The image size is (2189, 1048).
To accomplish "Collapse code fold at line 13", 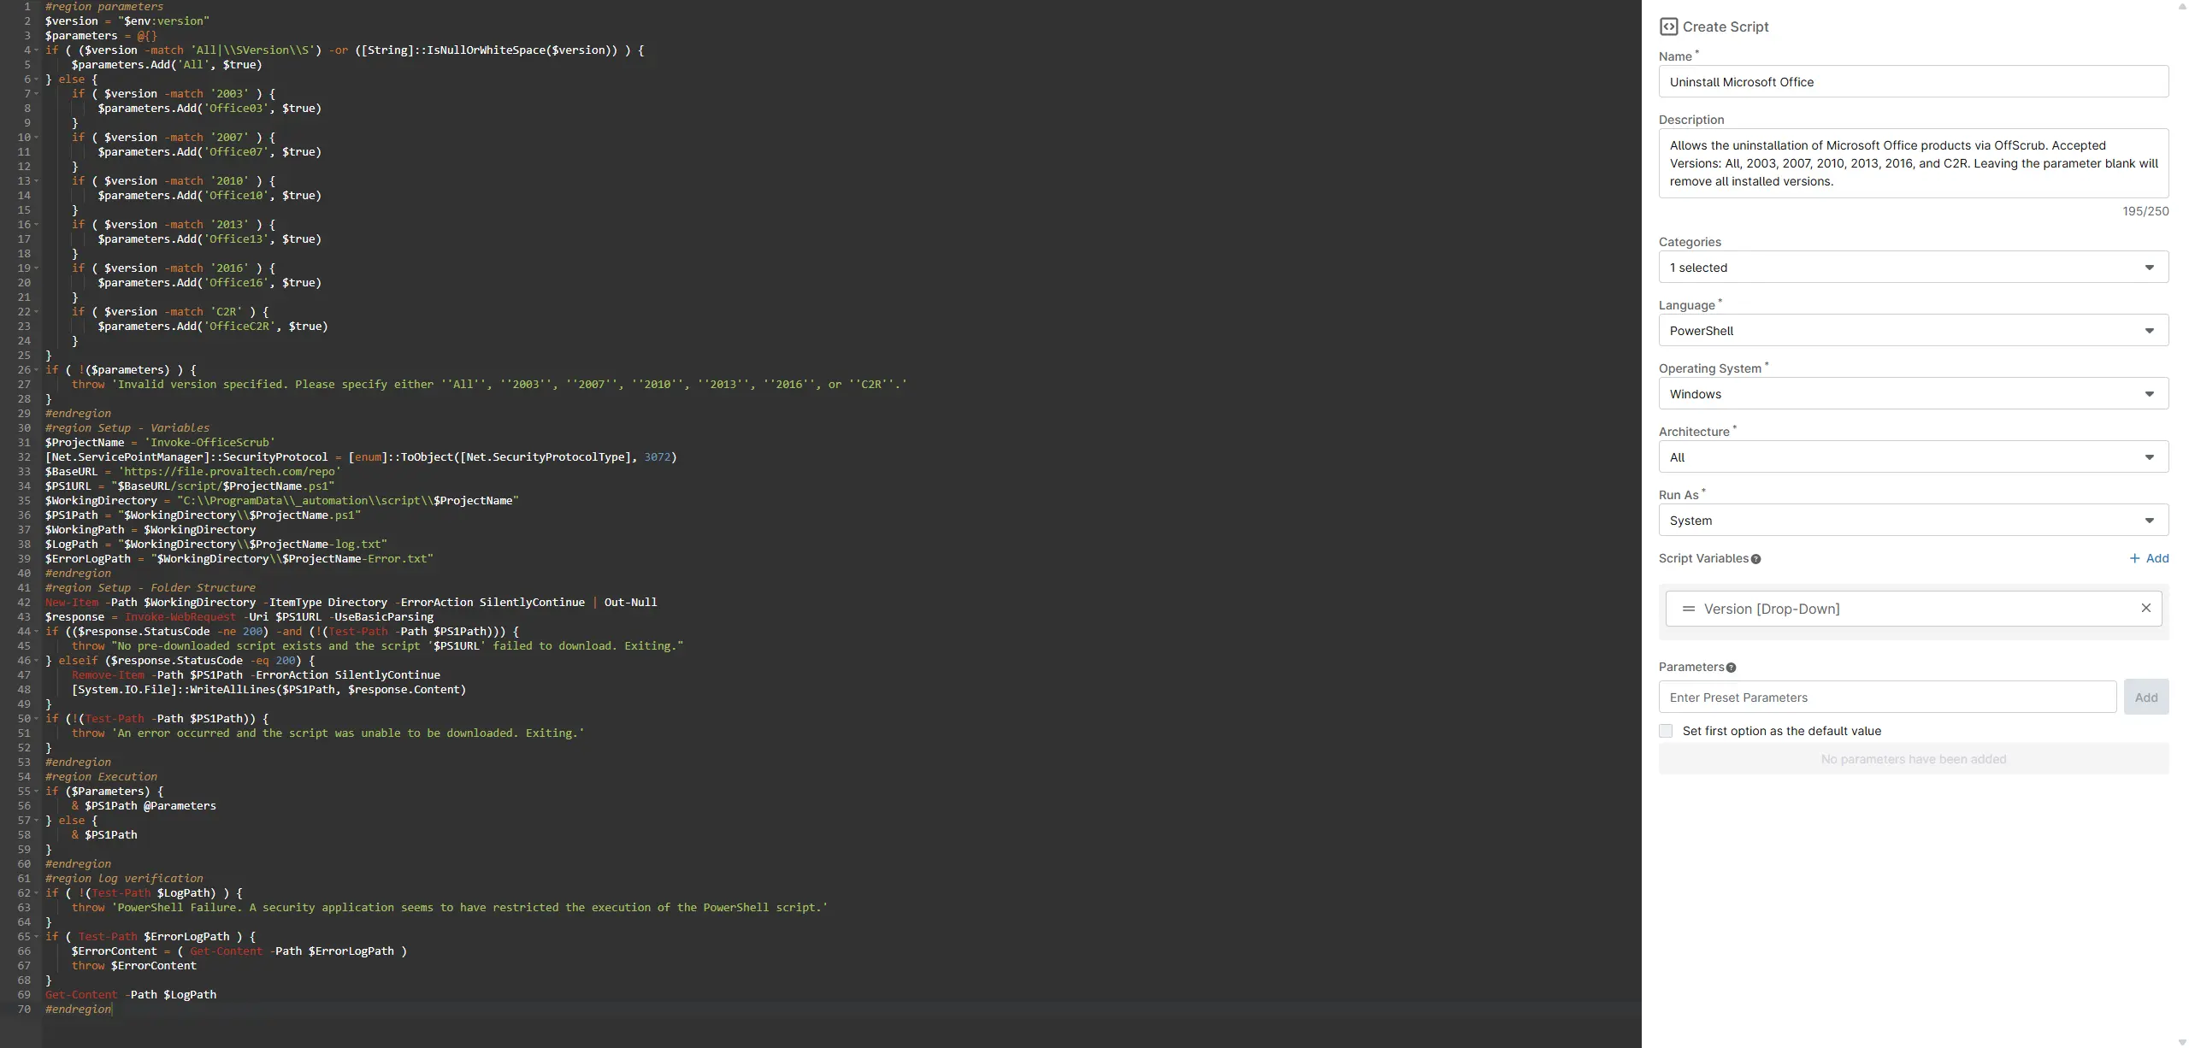I will [x=36, y=181].
